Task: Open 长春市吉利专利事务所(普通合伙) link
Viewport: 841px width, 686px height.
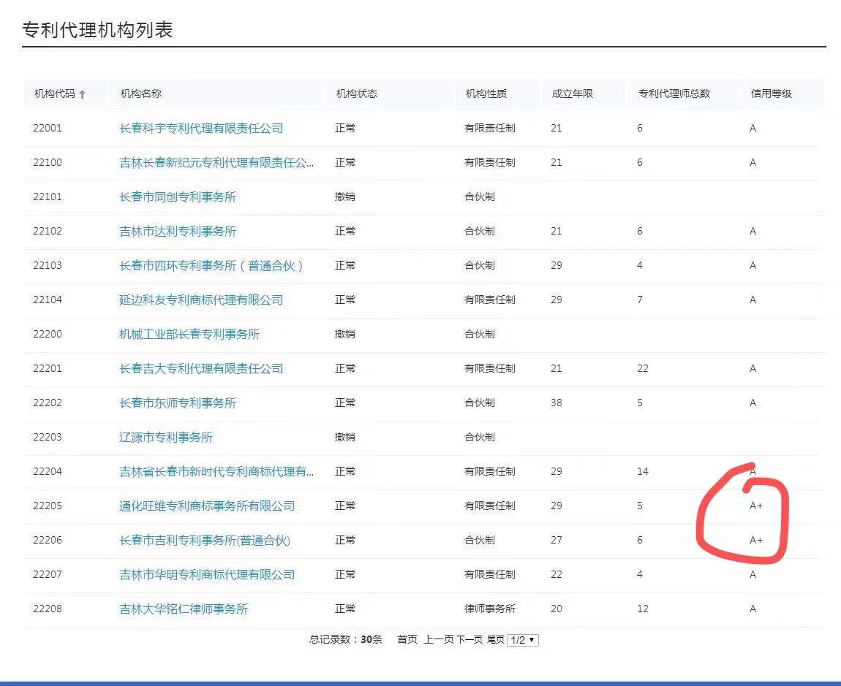Action: point(203,540)
